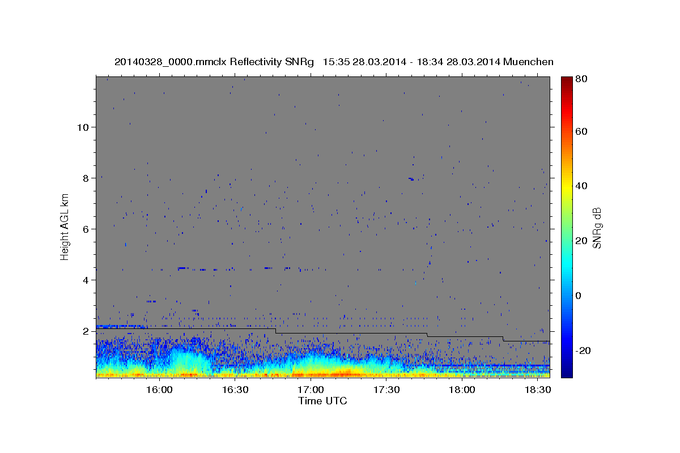Click the colorbar value 80
The width and height of the screenshot is (680, 453).
click(581, 79)
